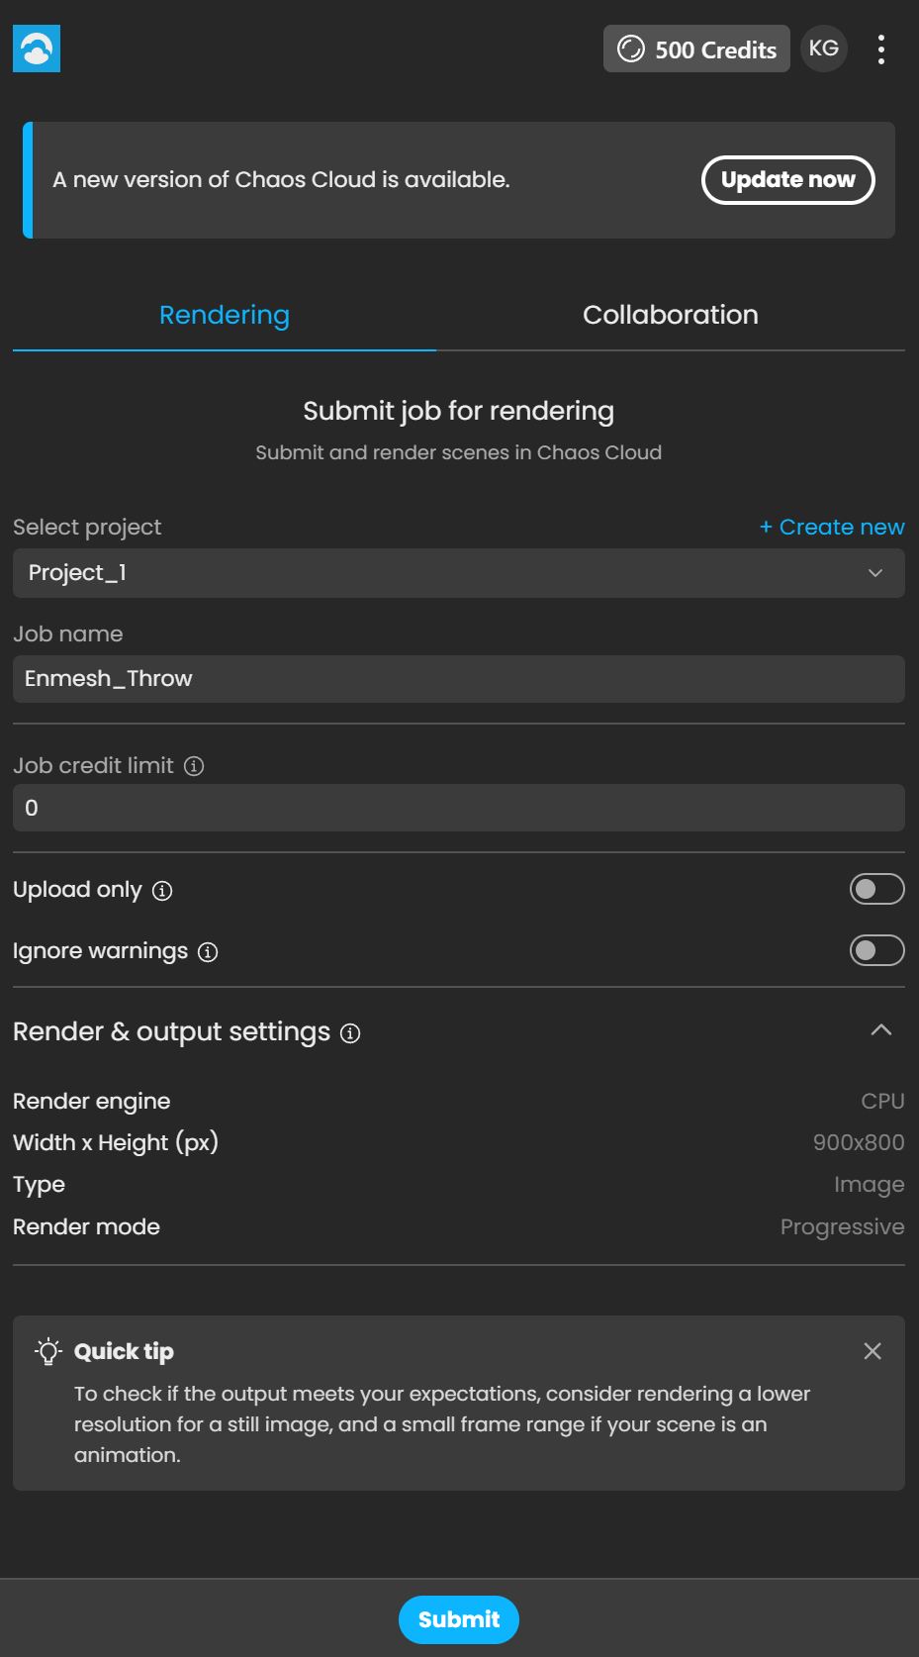The image size is (919, 1657).
Task: Switch to the Collaboration tab
Action: coord(671,316)
